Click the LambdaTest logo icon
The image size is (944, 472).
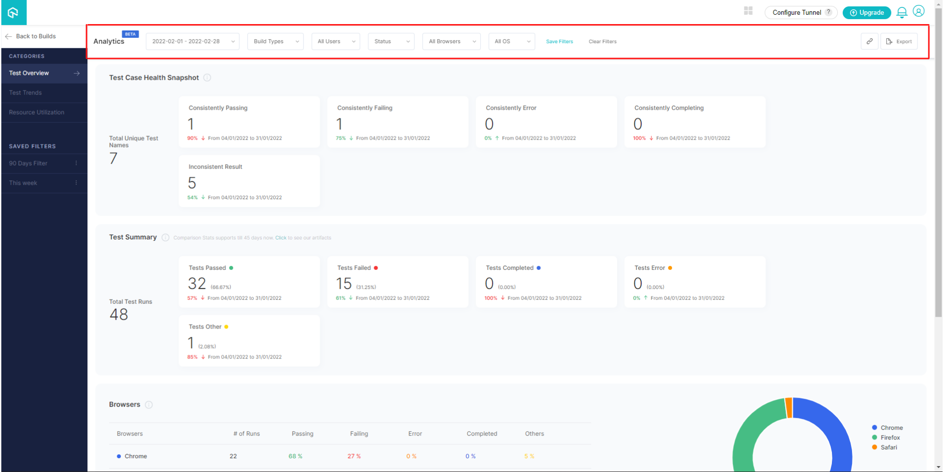click(x=13, y=12)
